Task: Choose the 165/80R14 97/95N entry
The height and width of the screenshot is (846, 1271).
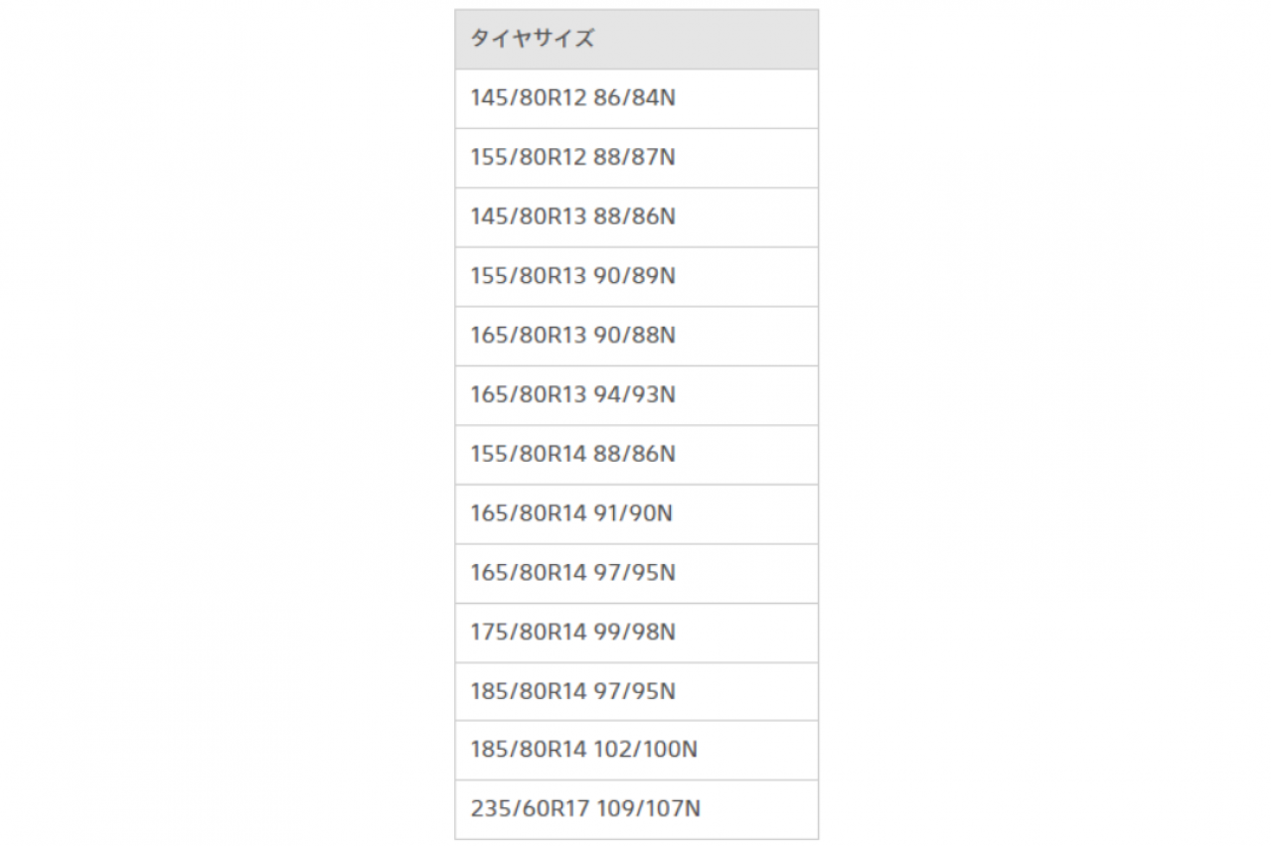Action: [636, 573]
